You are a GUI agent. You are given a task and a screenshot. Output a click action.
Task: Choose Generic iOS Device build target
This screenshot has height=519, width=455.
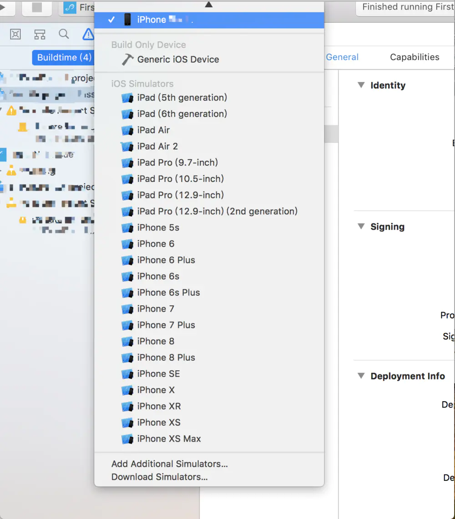209,60
